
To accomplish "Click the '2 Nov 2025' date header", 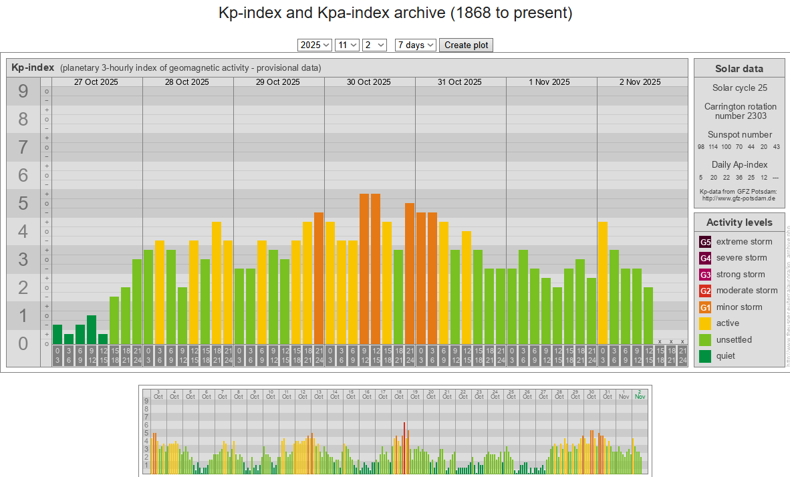I will coord(640,82).
